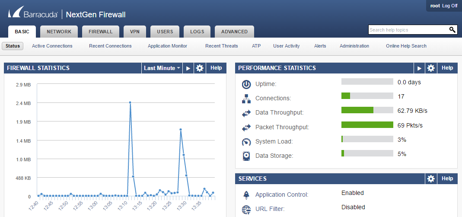Switch to the USERS tab
The height and width of the screenshot is (217, 462).
(165, 32)
